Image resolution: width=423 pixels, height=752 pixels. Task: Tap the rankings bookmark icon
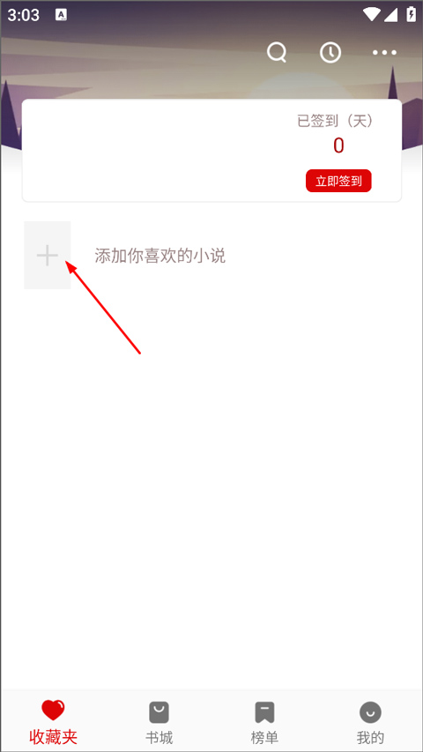coord(264,712)
